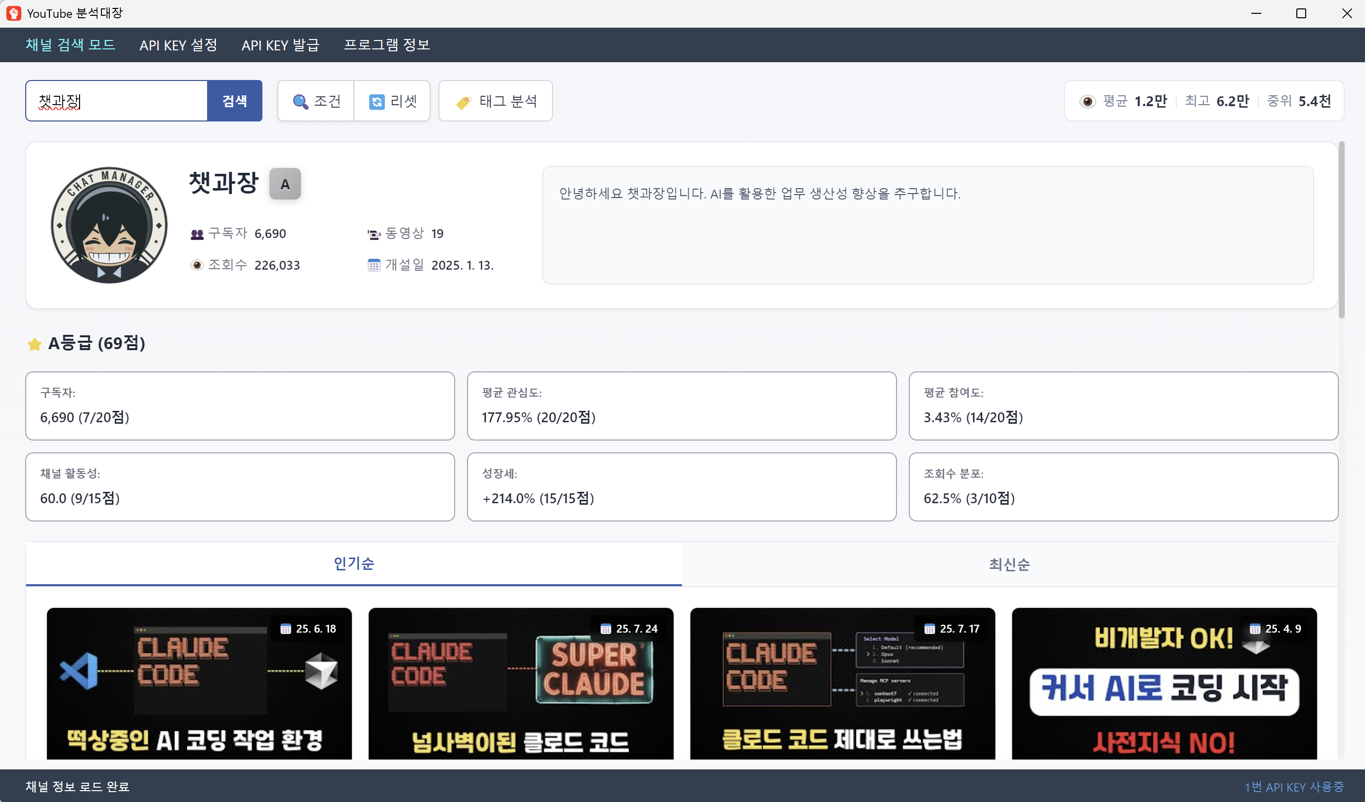Click the fist logo icon in the title bar

click(x=13, y=12)
